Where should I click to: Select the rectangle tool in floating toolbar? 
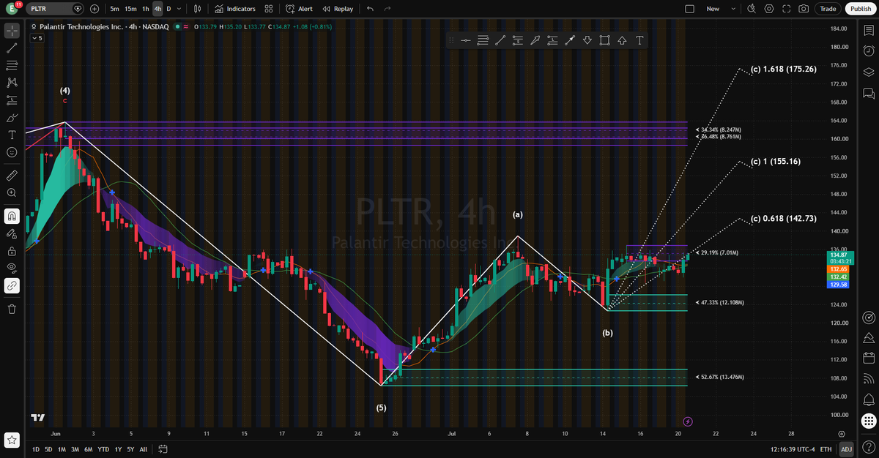tap(604, 40)
